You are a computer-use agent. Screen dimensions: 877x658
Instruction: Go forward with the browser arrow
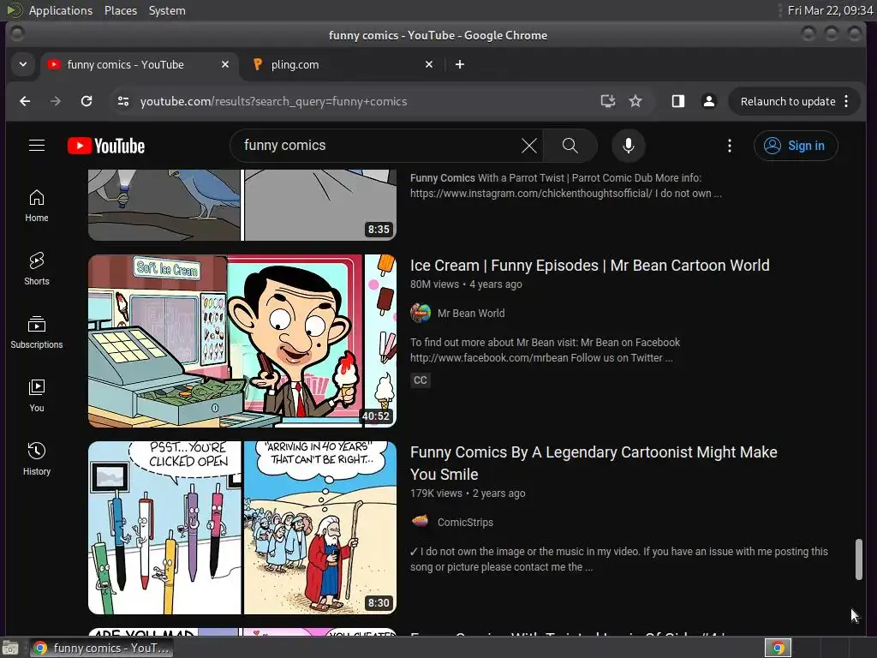[56, 101]
